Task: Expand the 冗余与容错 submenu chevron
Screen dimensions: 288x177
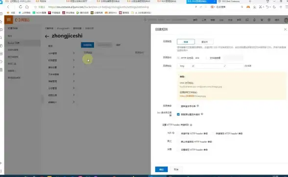Action: click(x=73, y=74)
